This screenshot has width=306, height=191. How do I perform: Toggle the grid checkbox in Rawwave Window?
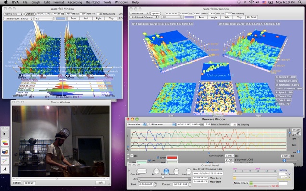point(208,162)
